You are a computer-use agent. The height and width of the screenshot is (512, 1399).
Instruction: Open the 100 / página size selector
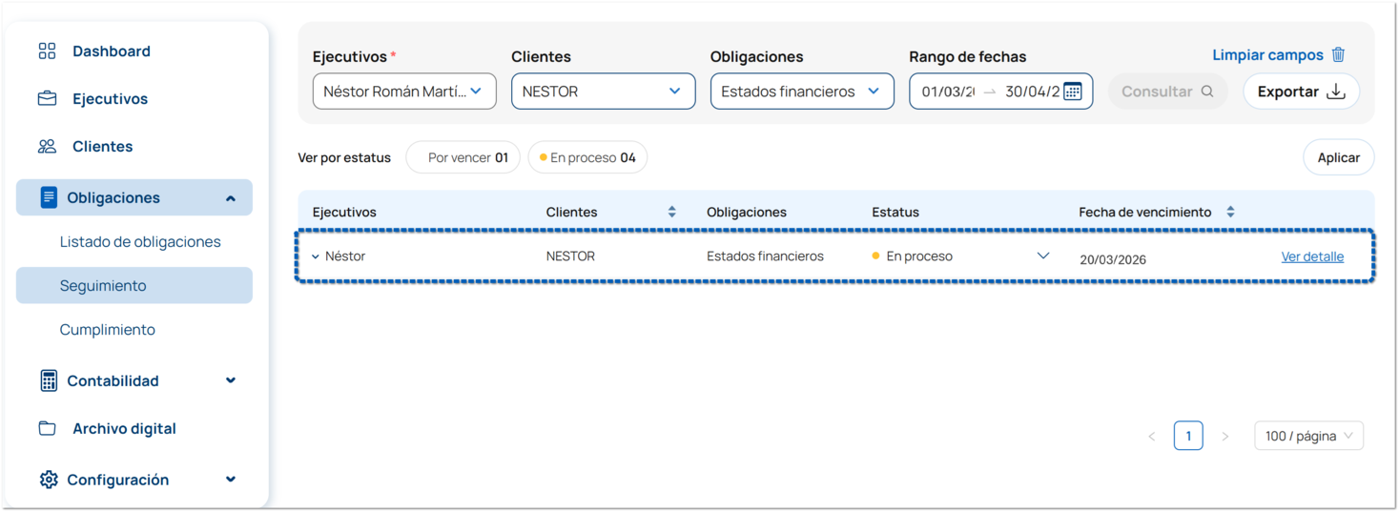(1308, 437)
